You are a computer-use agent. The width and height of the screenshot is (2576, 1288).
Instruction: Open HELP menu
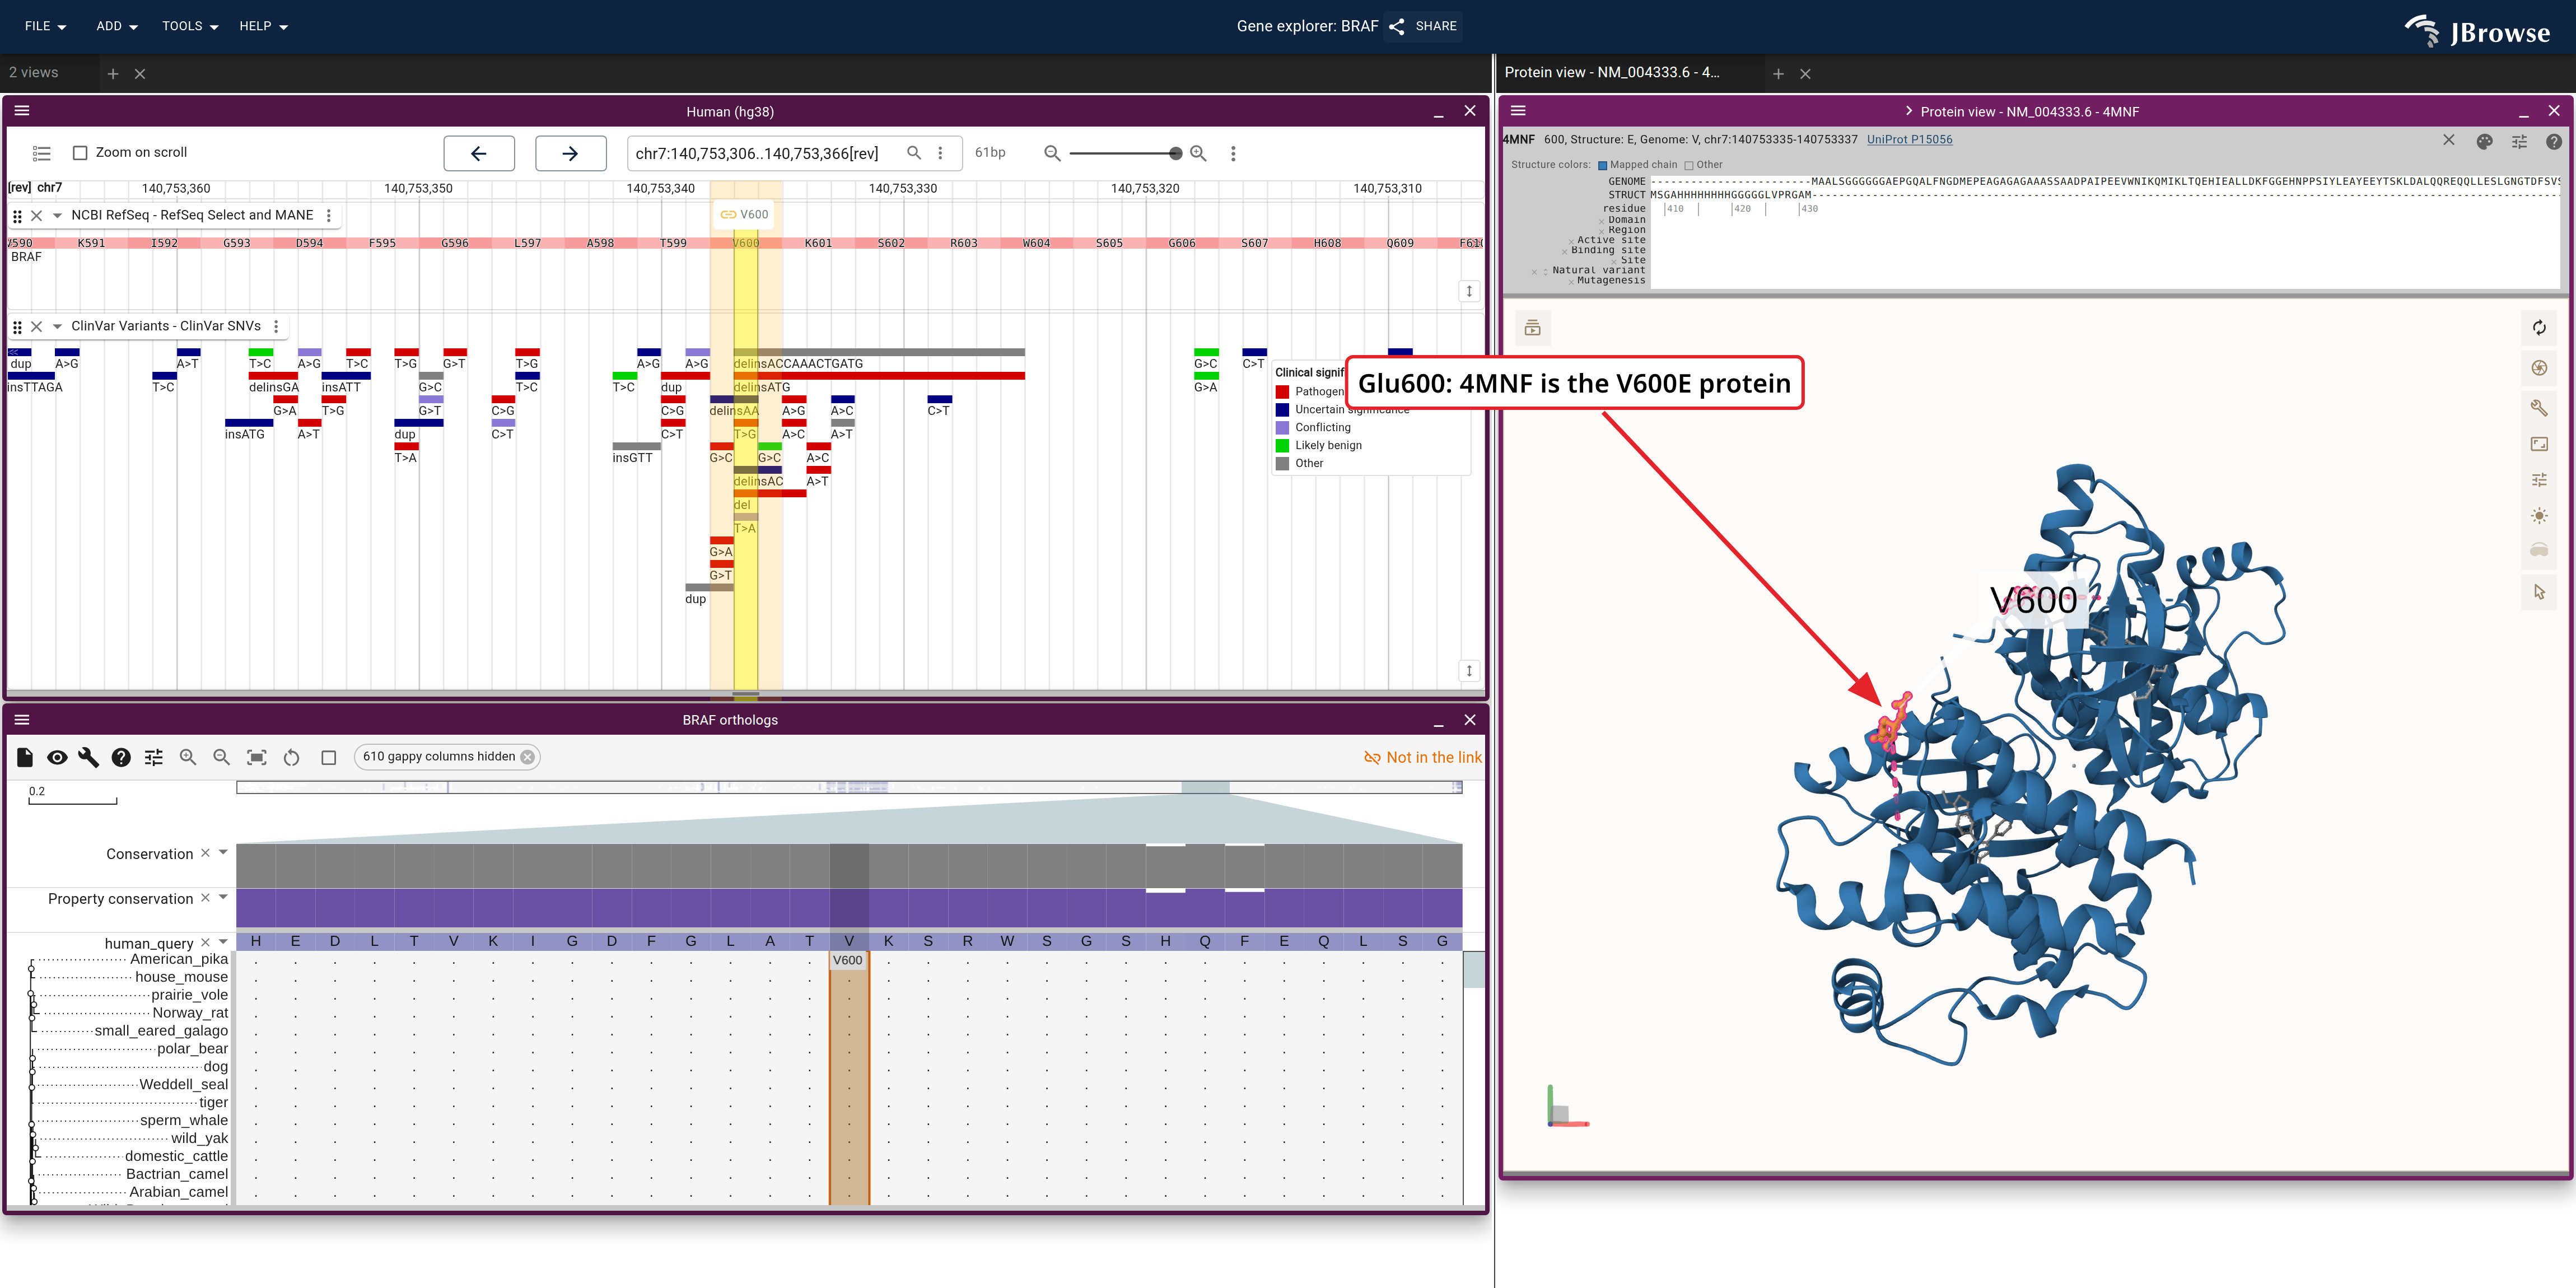coord(263,26)
